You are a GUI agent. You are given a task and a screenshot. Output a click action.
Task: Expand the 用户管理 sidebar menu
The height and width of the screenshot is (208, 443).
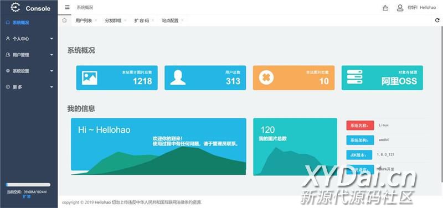tap(29, 55)
